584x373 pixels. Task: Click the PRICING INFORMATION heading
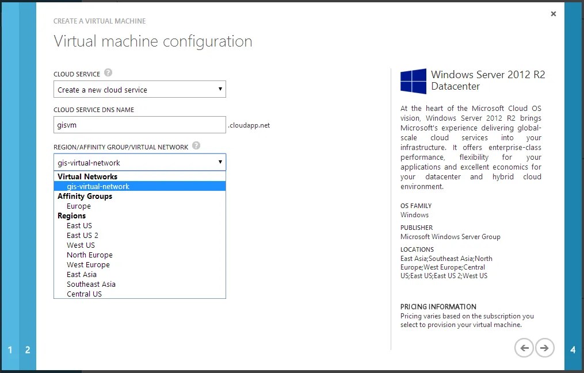pos(438,306)
